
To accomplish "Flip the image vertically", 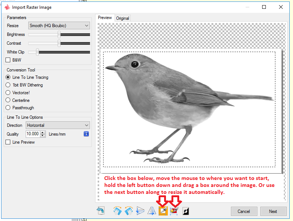I will click(140, 211).
